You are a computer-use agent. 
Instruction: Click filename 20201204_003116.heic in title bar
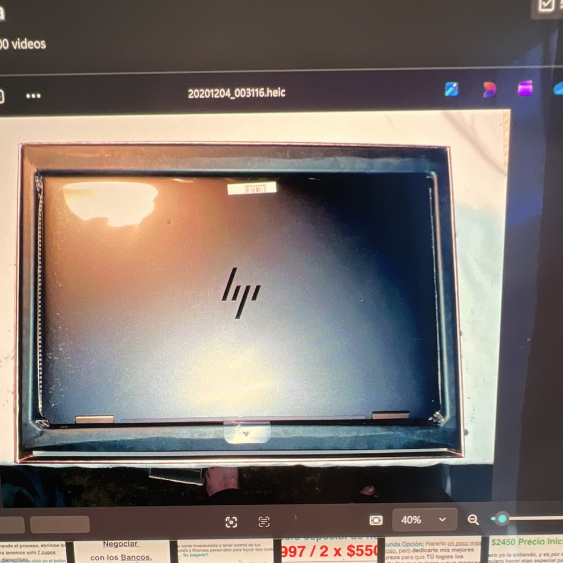(236, 93)
